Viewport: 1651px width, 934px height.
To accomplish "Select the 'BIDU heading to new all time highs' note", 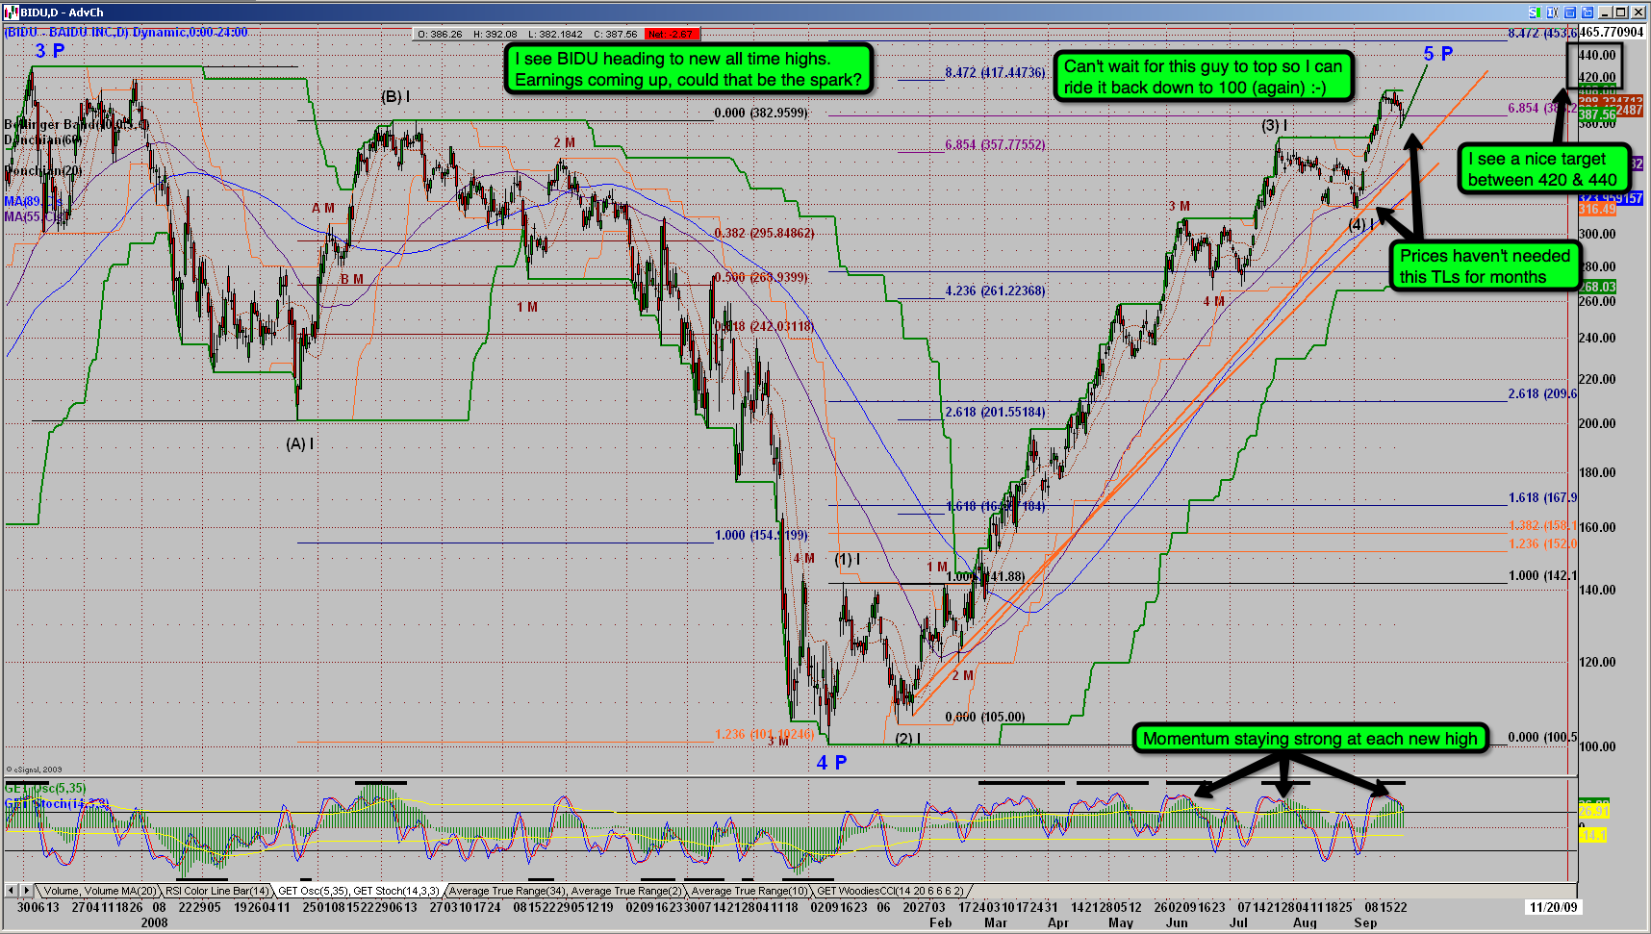I will coord(689,69).
